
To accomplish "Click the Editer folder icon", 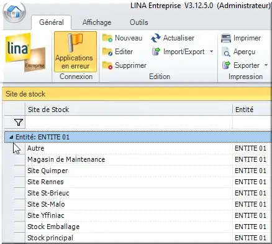I will click(x=107, y=52).
